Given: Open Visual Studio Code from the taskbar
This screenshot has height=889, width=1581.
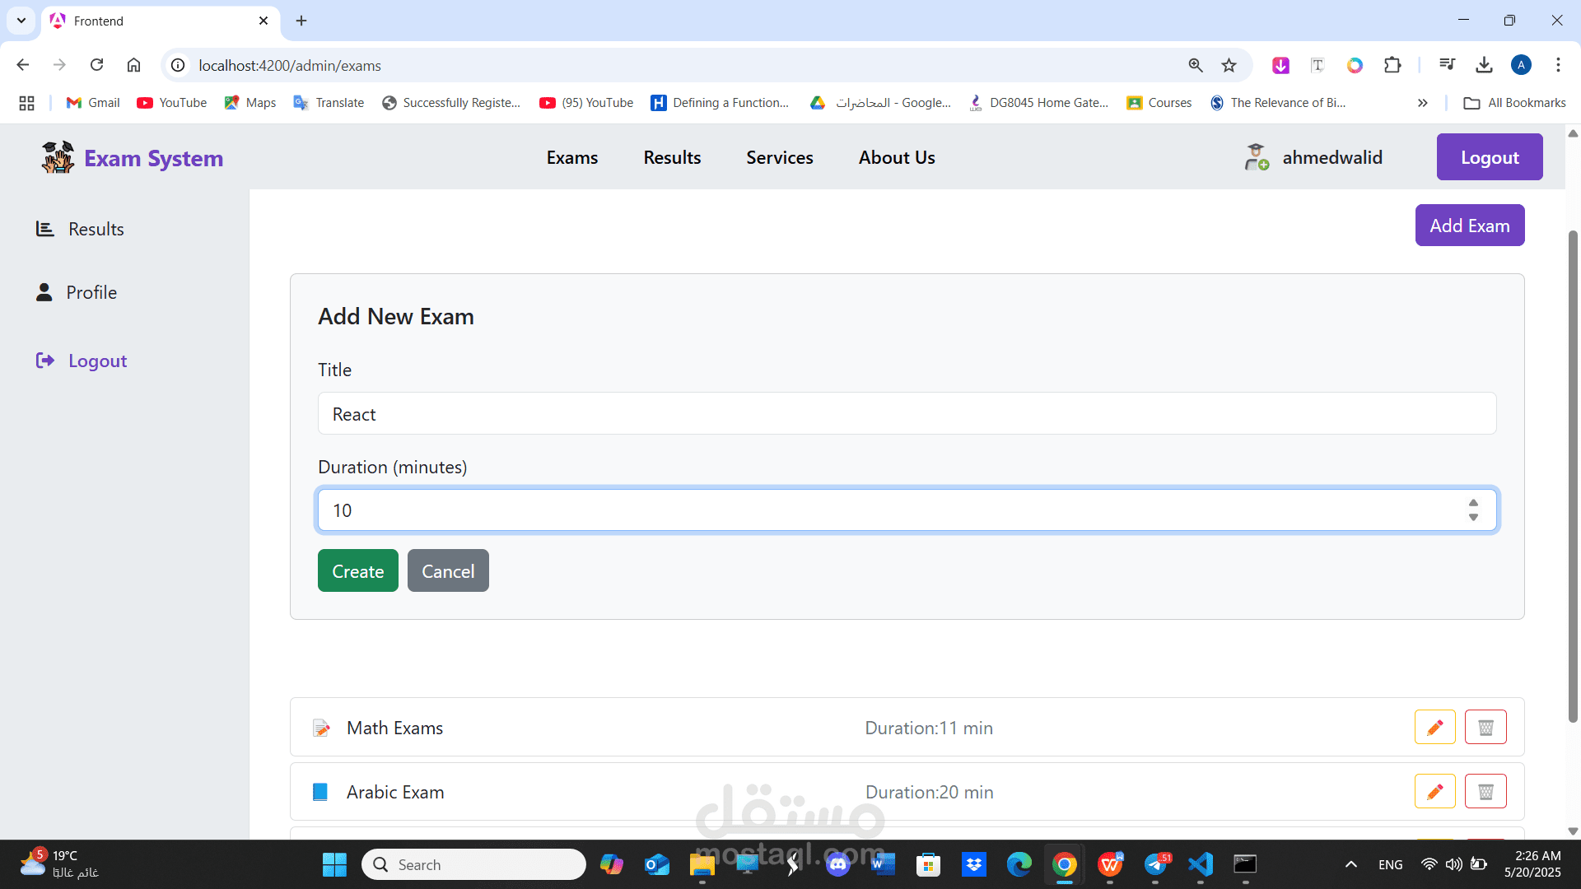Looking at the screenshot, I should coord(1200,864).
